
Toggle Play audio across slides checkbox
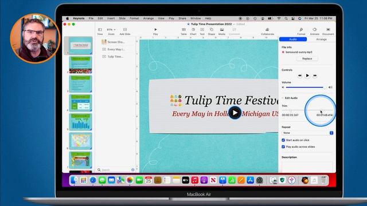pos(283,146)
